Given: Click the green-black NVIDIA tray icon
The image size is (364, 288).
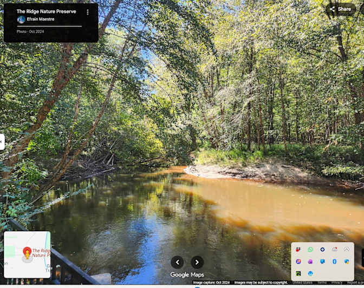Looking at the screenshot, I should (298, 273).
